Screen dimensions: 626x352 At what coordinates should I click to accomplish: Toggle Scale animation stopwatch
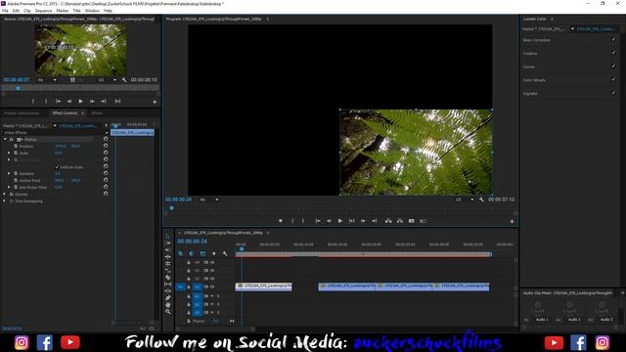16,153
